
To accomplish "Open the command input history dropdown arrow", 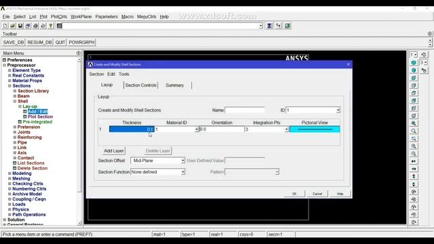I will pos(260,26).
